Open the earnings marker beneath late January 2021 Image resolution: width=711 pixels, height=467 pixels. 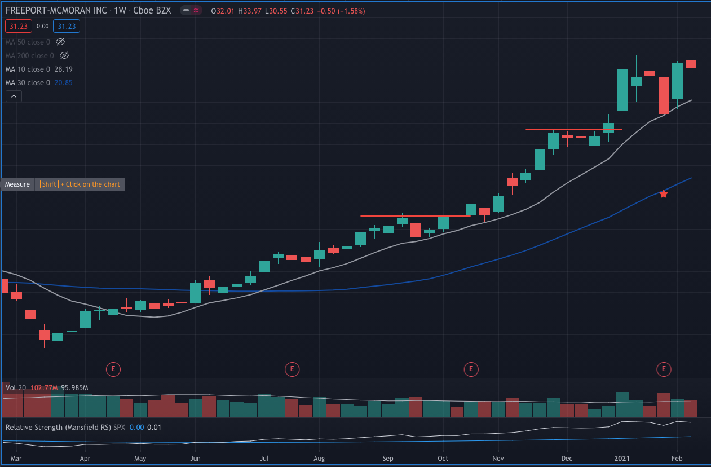click(x=664, y=369)
